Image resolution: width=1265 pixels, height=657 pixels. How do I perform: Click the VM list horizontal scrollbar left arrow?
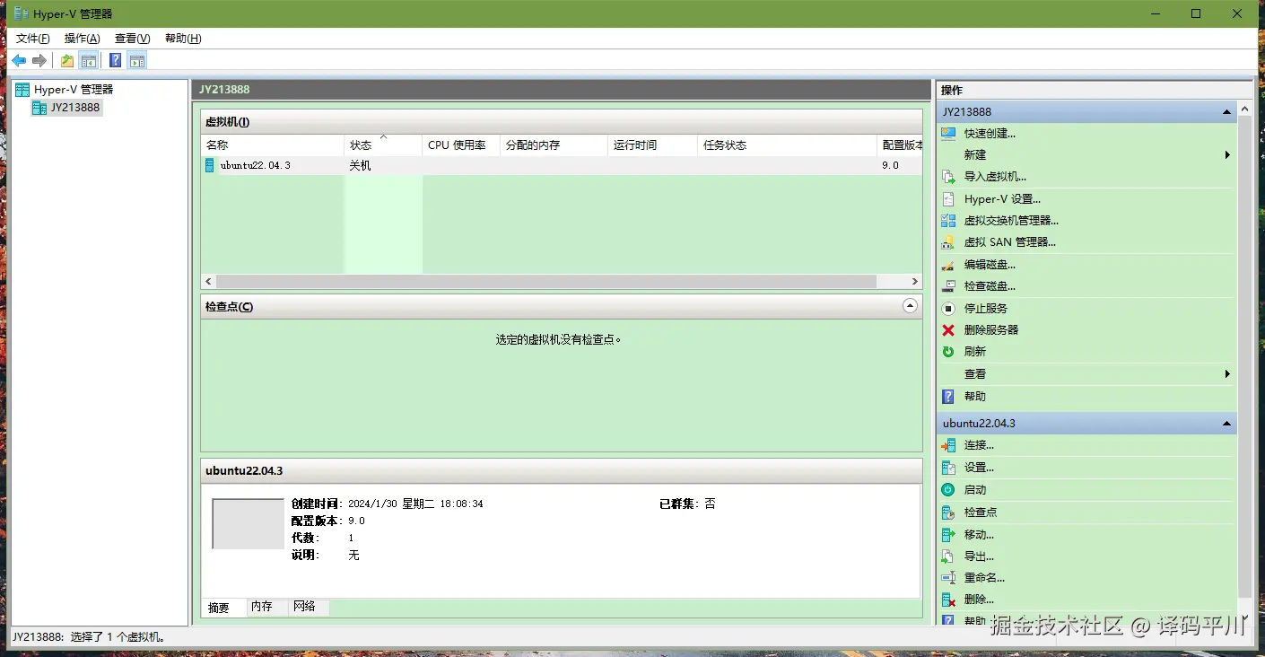click(x=209, y=281)
